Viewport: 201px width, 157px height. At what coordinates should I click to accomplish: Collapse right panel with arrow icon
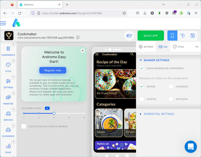click(x=196, y=47)
